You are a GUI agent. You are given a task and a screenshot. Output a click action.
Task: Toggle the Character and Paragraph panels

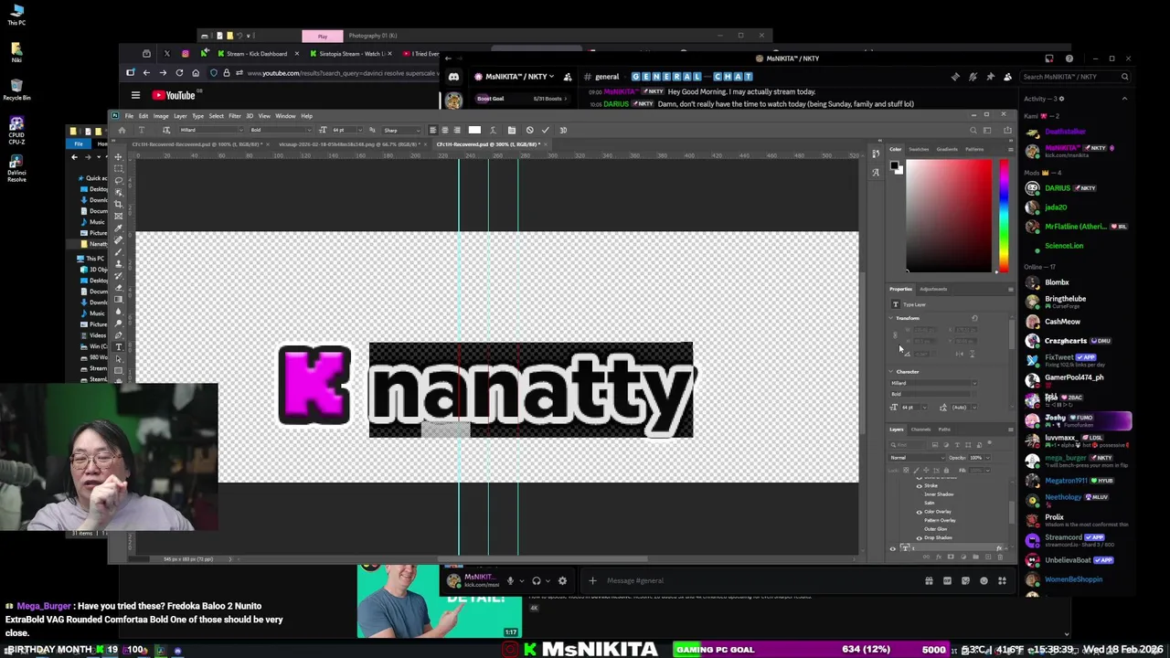(x=511, y=130)
